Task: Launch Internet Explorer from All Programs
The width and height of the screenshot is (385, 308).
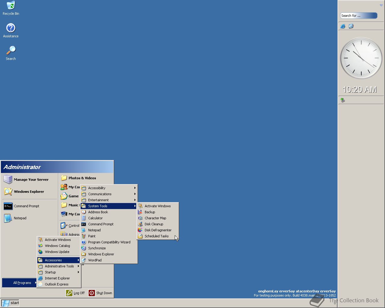Action: coord(59,278)
